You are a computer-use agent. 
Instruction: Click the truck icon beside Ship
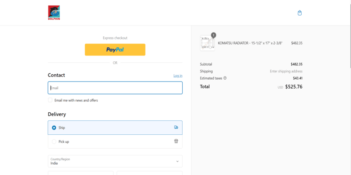176,127
